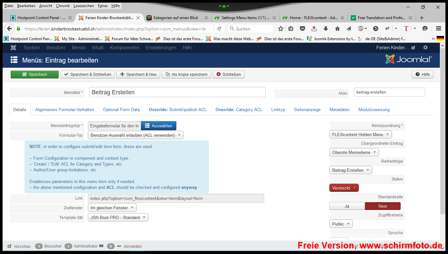Close the Kategorien auf einen Blick tab
448x254 pixels.
(x=206, y=18)
